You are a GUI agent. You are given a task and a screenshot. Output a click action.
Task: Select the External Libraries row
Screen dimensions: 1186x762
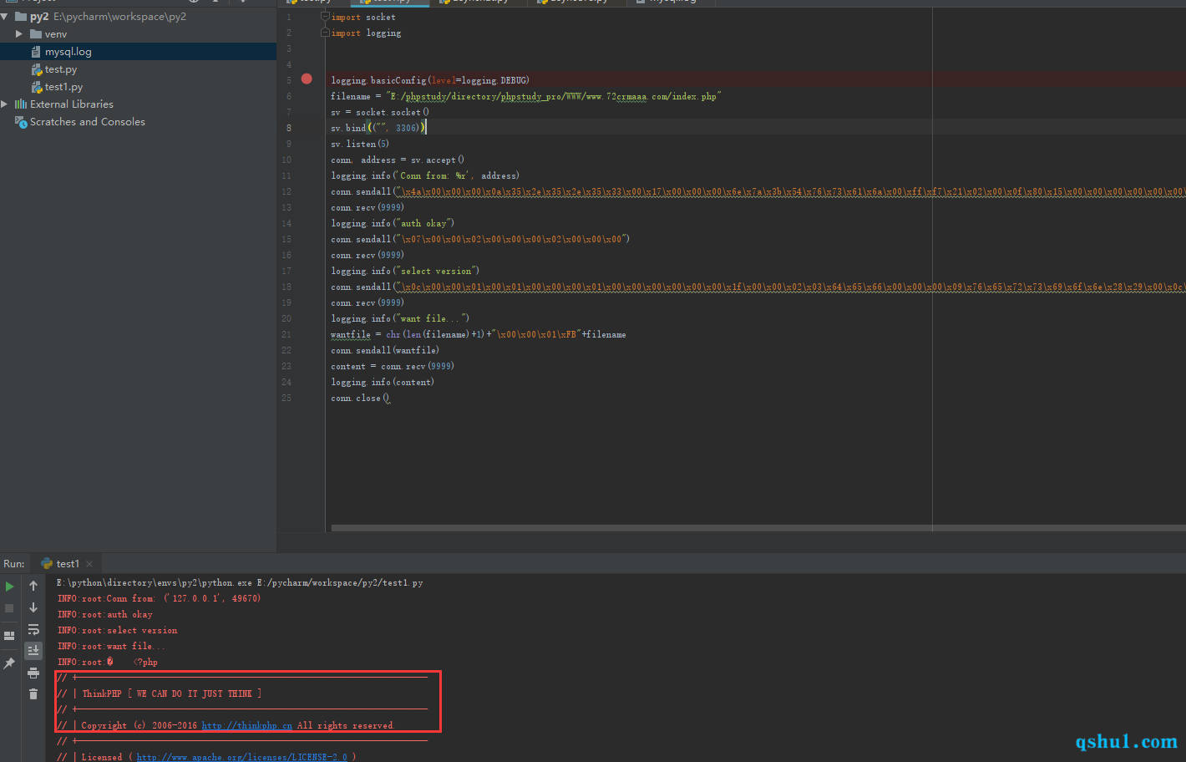(138, 104)
